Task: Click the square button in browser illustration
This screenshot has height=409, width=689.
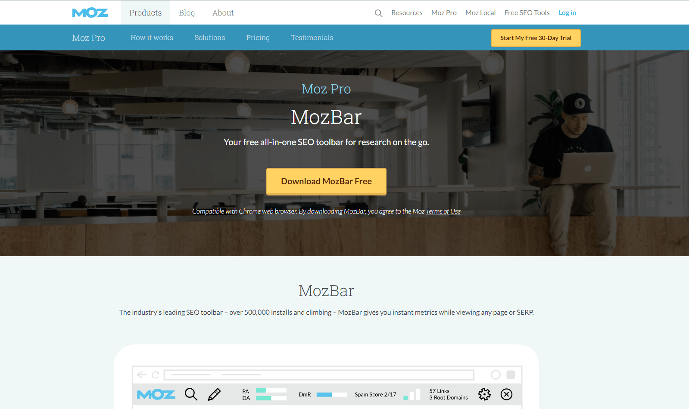Action: (511, 375)
